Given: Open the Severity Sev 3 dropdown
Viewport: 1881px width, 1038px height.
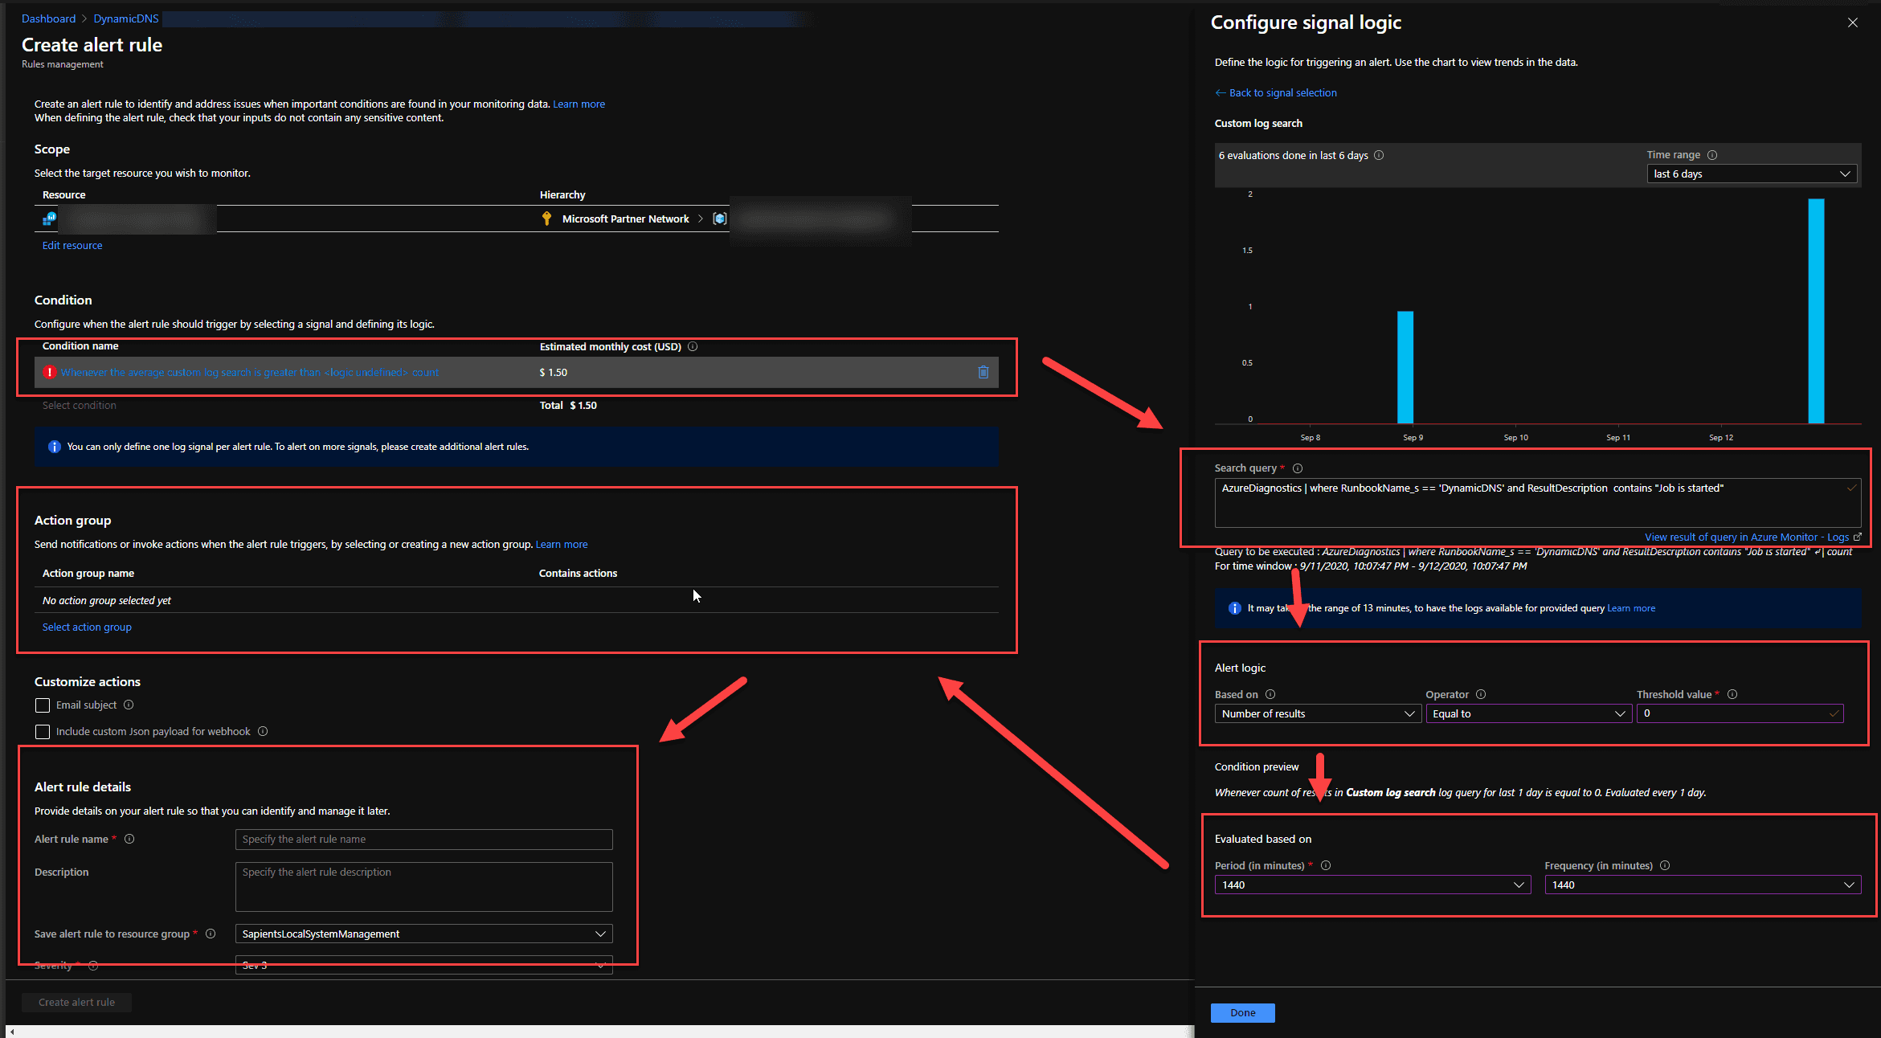Looking at the screenshot, I should (424, 965).
